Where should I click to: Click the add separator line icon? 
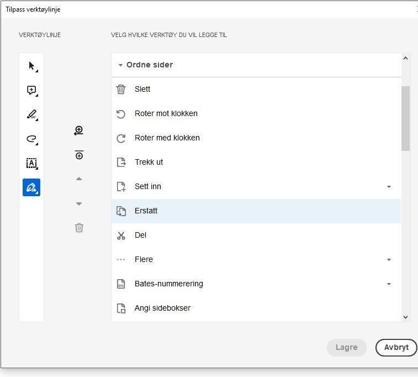pos(79,155)
